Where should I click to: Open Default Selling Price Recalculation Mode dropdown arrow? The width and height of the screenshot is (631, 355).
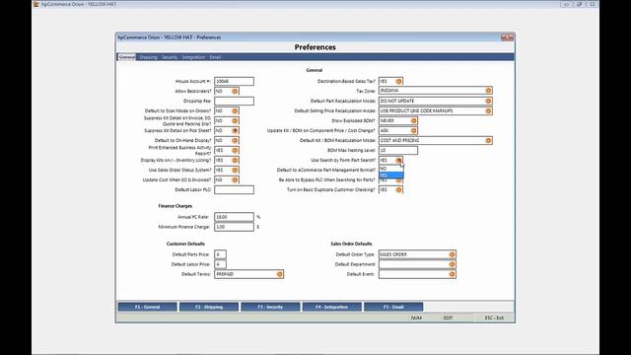click(x=488, y=110)
